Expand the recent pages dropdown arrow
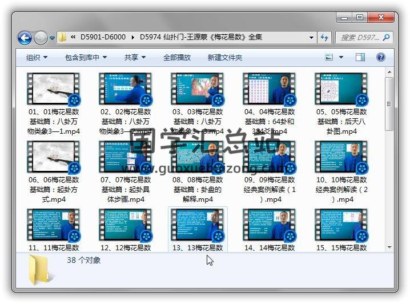This screenshot has height=304, width=410. [53, 38]
